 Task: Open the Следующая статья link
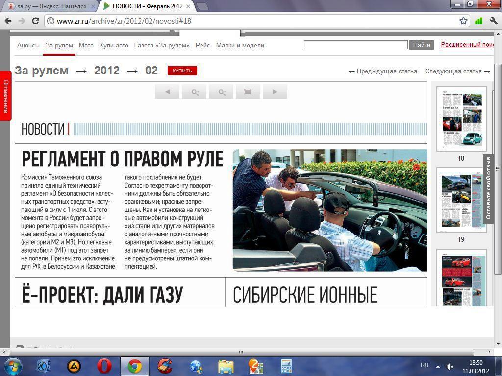coord(457,71)
